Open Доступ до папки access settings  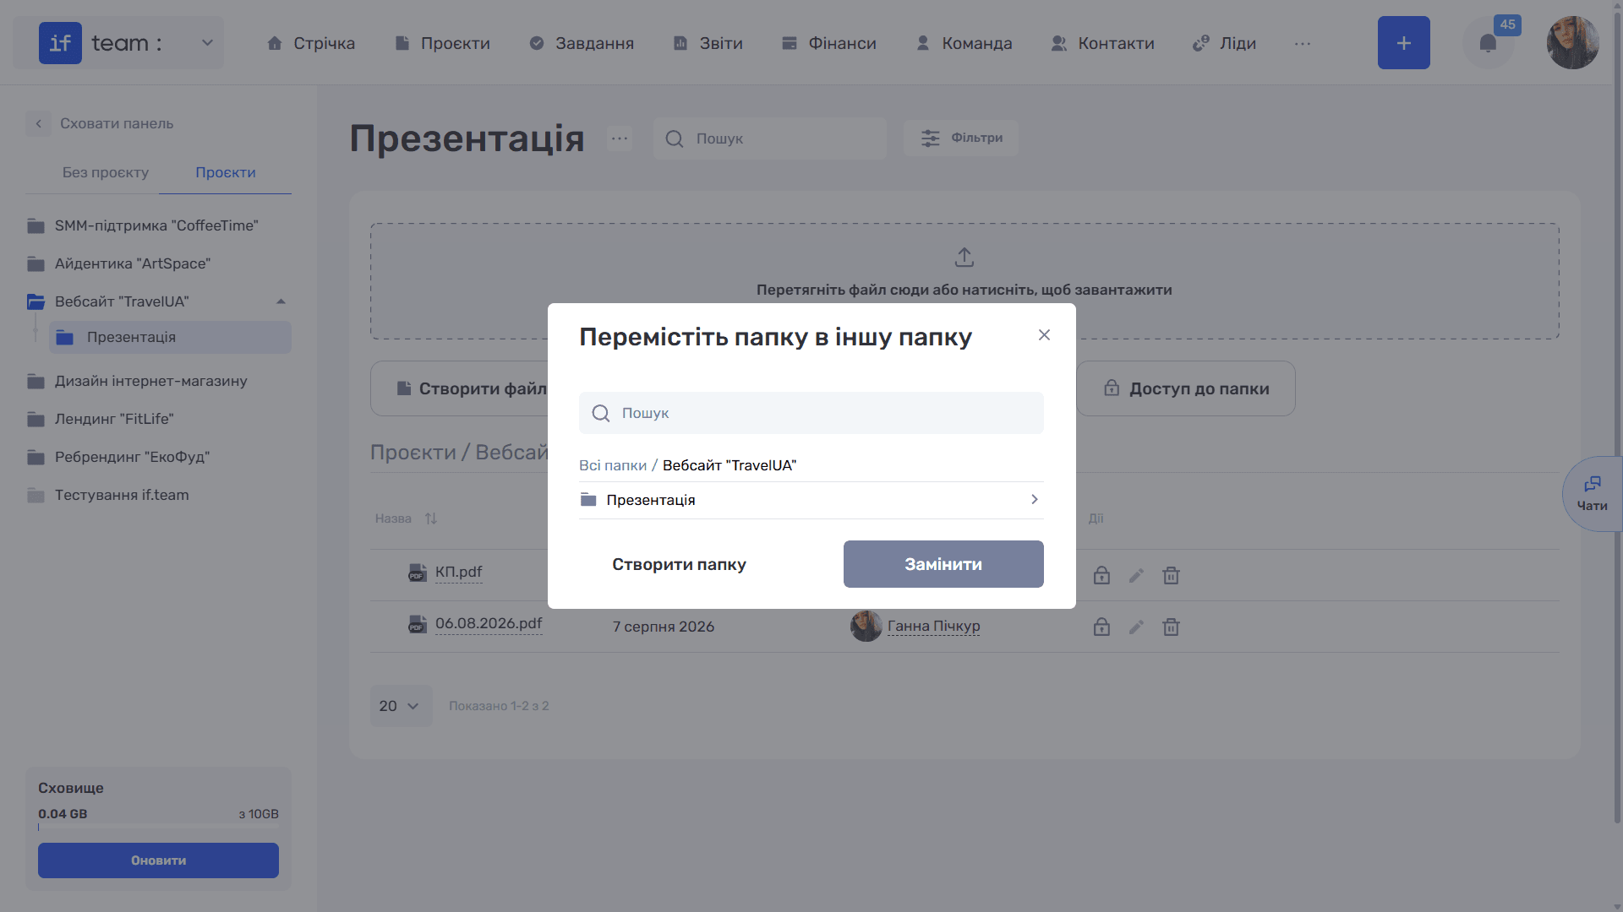pos(1186,388)
